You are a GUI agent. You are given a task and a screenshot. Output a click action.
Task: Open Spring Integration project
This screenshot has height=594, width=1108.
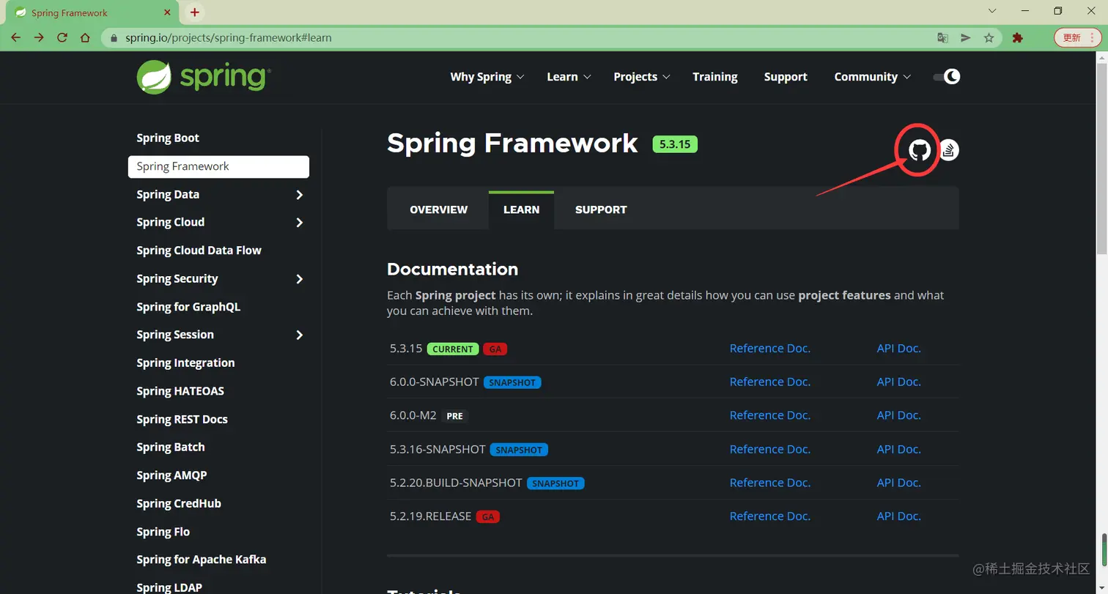(185, 363)
